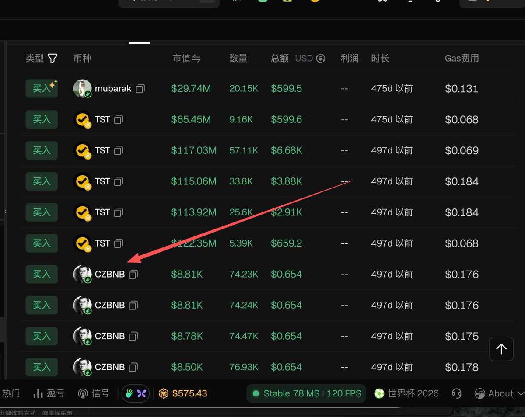The image size is (525, 417).
Task: Copy address of TST row $117.03M
Action: pyautogui.click(x=119, y=150)
